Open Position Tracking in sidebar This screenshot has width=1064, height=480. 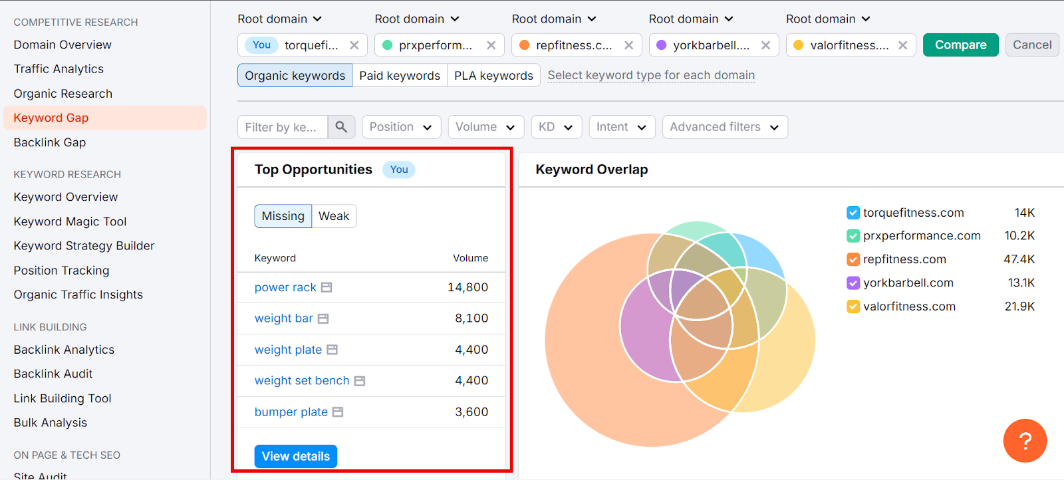click(61, 271)
